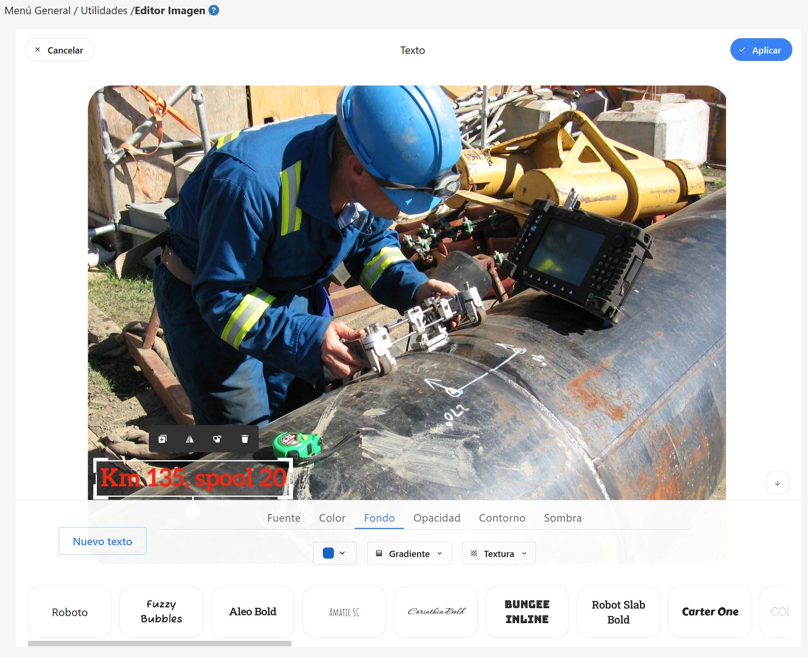Image resolution: width=808 pixels, height=657 pixels.
Task: Add text with Nuevo texto button
Action: (102, 541)
